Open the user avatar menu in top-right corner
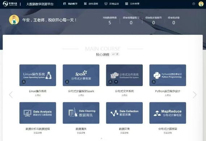 (x=201, y=4)
